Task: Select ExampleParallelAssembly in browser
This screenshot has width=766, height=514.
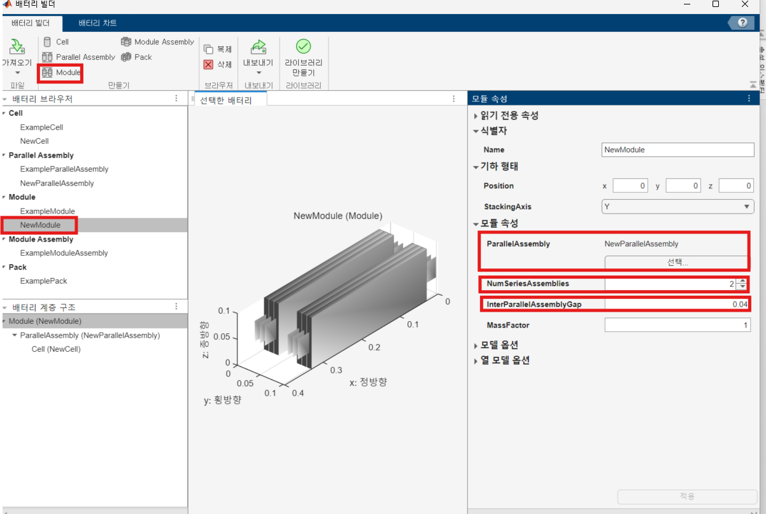Action: coord(64,169)
